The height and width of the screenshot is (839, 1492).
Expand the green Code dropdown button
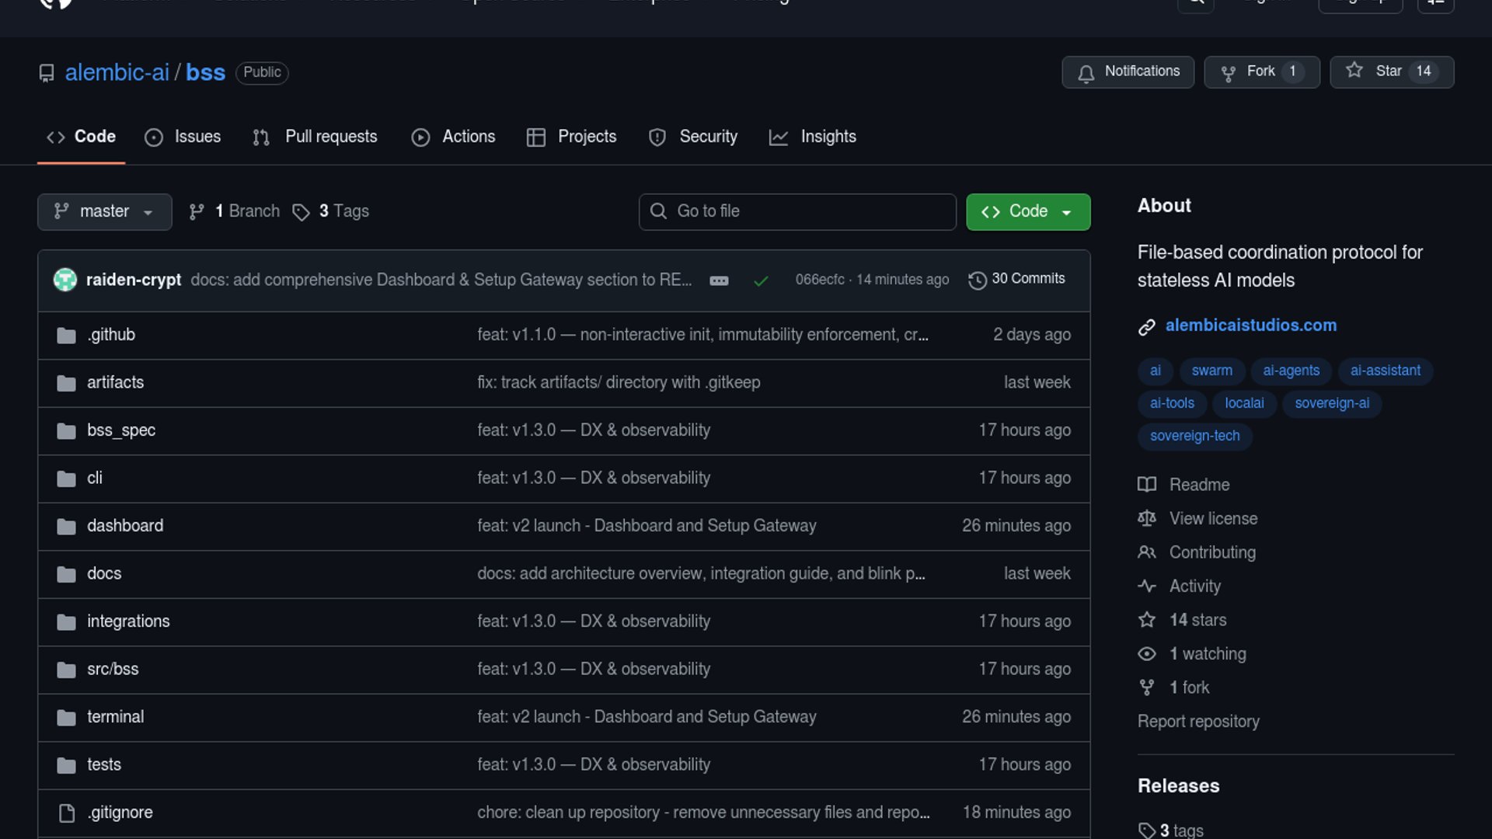pyautogui.click(x=1027, y=211)
